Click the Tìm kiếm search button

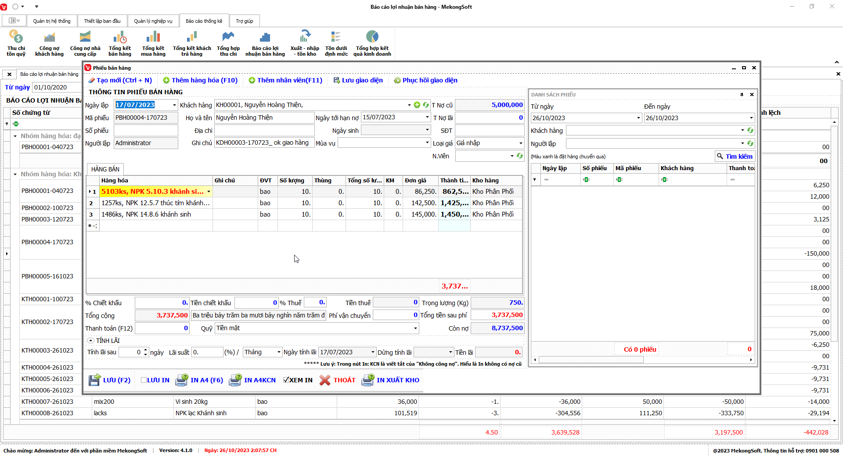point(735,157)
